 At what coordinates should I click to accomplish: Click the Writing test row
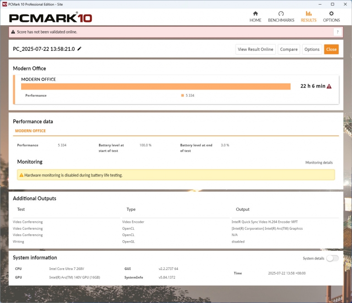tap(18, 242)
